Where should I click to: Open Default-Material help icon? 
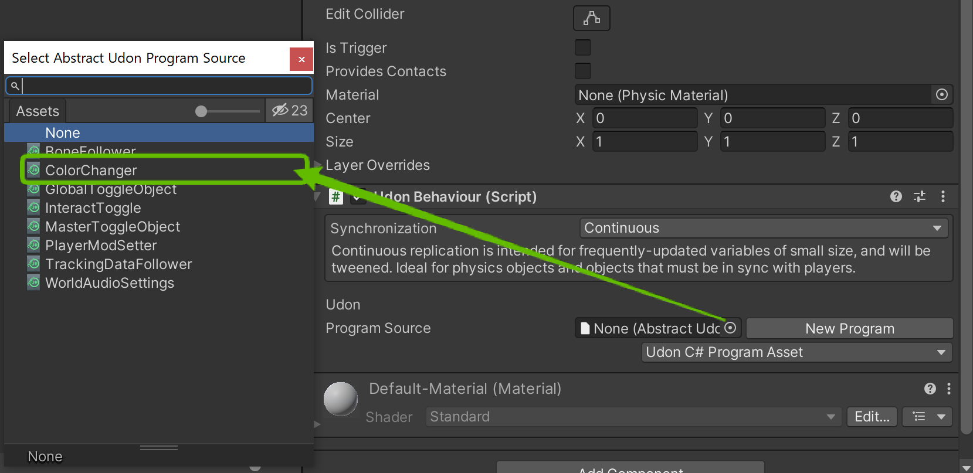coord(930,389)
